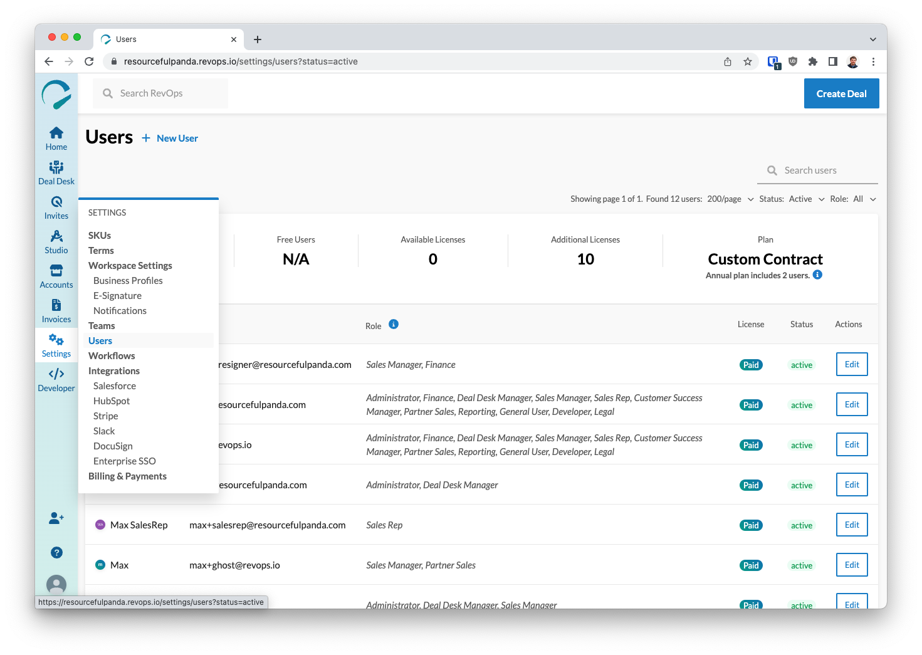Click the New User link
Image resolution: width=922 pixels, height=655 pixels.
[x=170, y=138]
